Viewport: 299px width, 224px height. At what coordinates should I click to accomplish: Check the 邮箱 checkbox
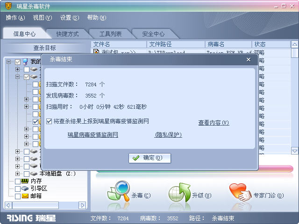point(18,196)
